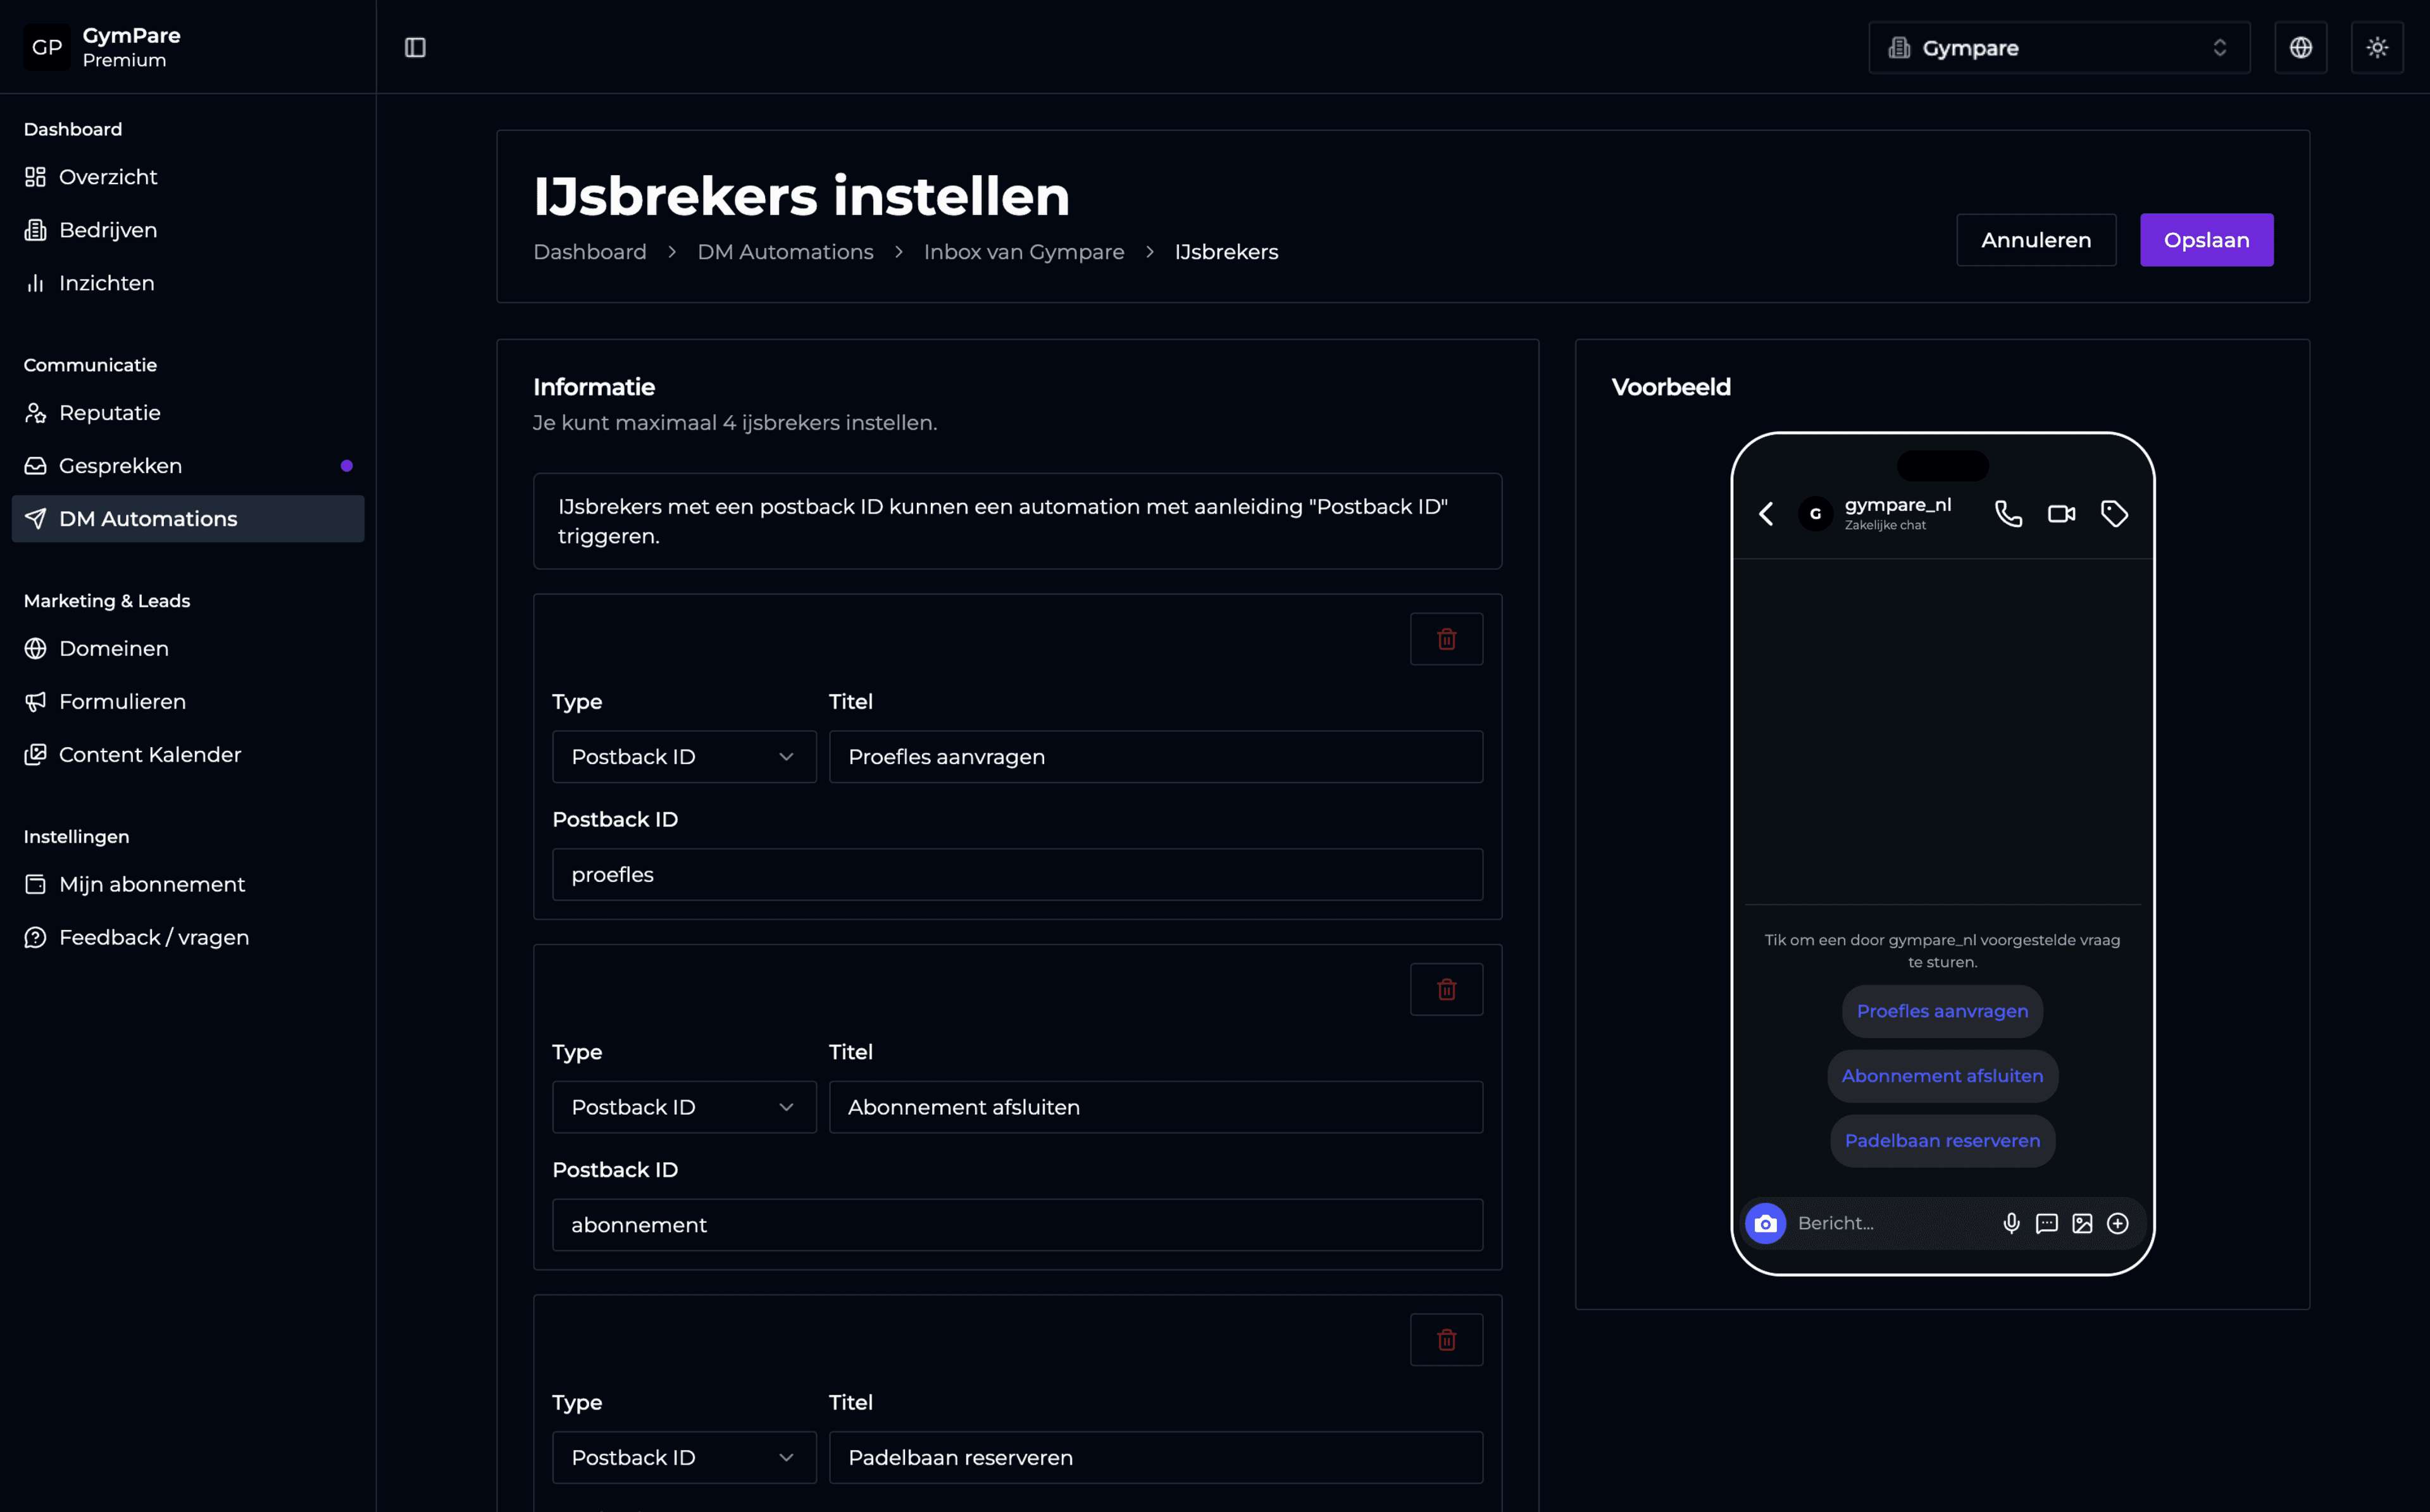This screenshot has width=2430, height=1512.
Task: Go to Dashboard breadcrumb
Action: click(590, 252)
